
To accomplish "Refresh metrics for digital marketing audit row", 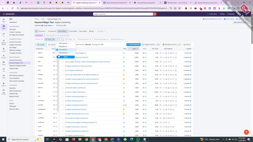I will [191, 101].
